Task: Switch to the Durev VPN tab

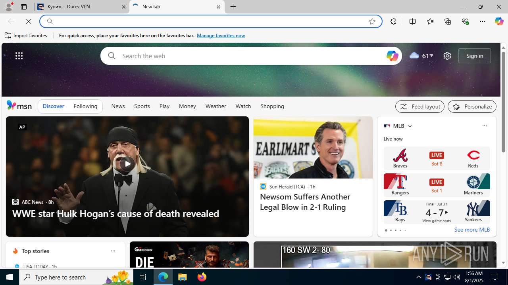Action: point(81,7)
